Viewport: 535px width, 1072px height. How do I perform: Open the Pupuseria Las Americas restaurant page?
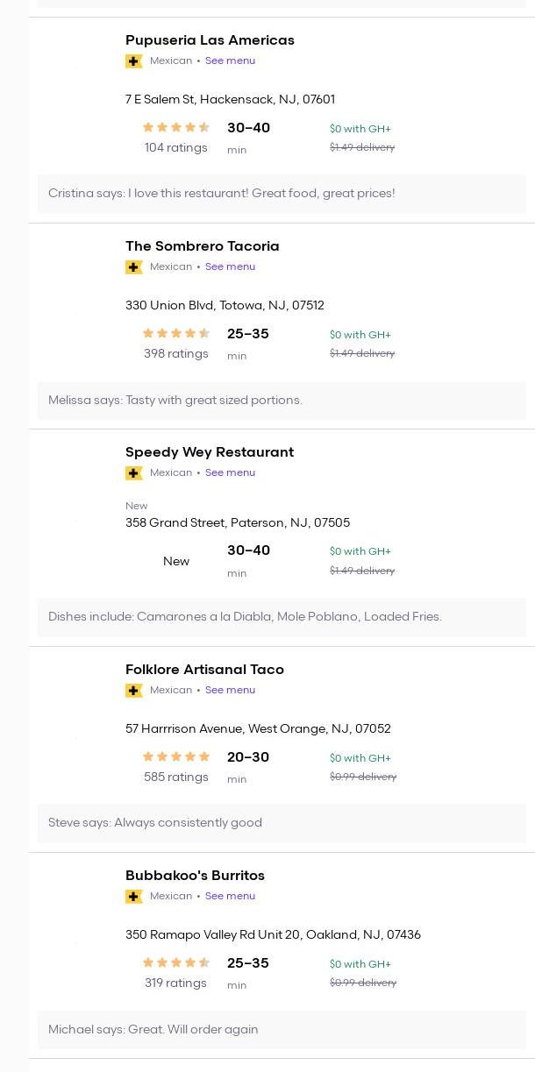point(210,40)
